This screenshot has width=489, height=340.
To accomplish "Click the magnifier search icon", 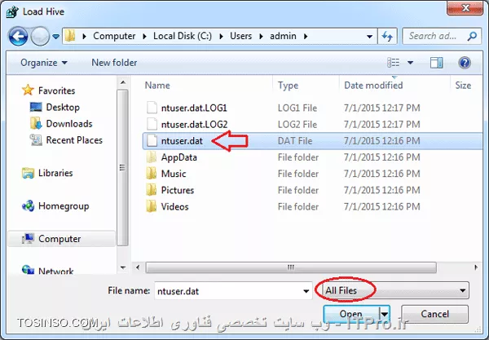I will [472, 36].
